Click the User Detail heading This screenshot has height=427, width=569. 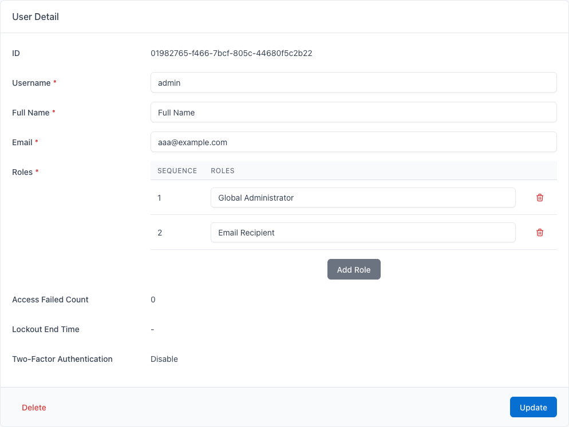[x=35, y=17]
